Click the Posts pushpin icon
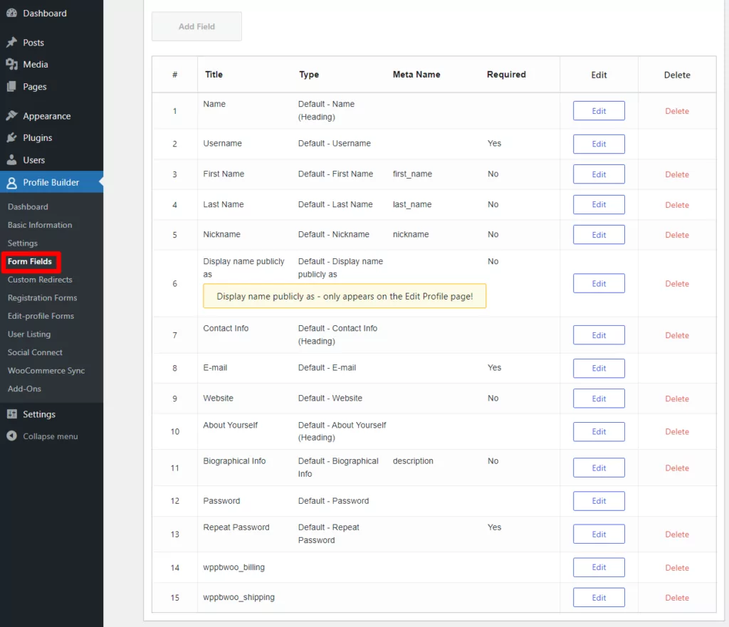729x627 pixels. (x=11, y=42)
